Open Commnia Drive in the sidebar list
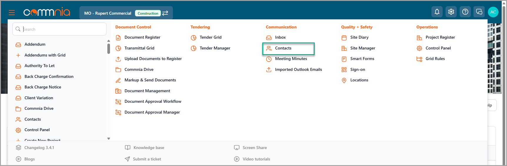 (x=39, y=108)
